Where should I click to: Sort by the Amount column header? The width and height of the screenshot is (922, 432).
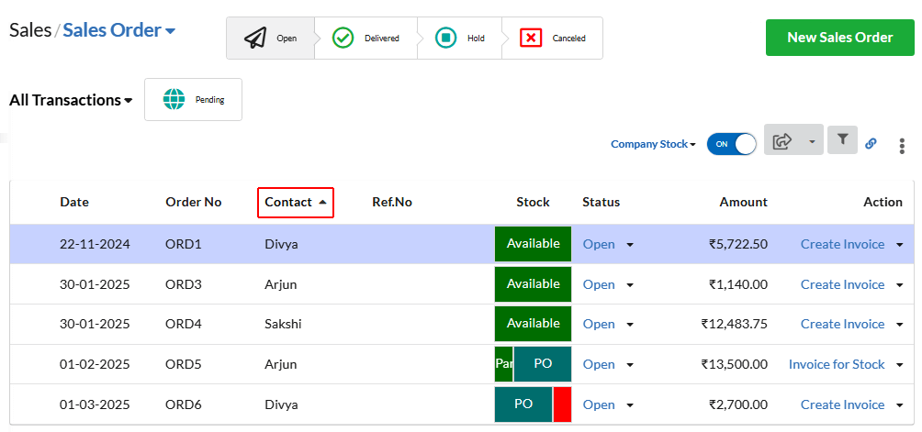click(x=743, y=203)
